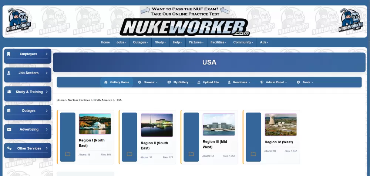The width and height of the screenshot is (370, 176).
Task: Open the Region I plant photo thumbnail
Action: pyautogui.click(x=95, y=124)
